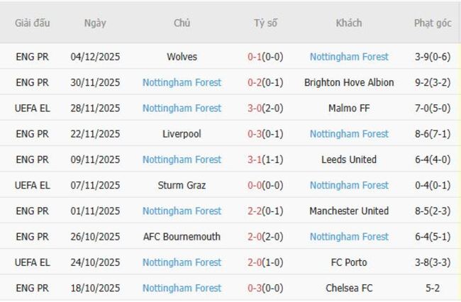Sort by the Ngày column header
Screen dimensions: 461x302
click(95, 23)
